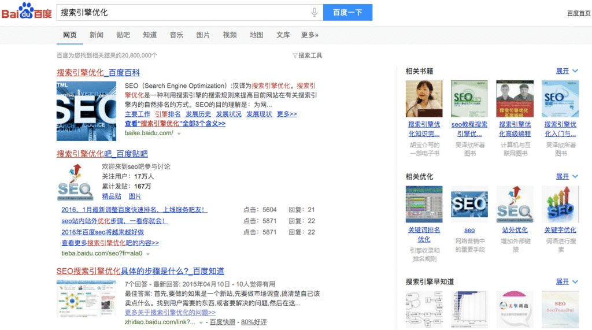The height and width of the screenshot is (330, 592).
Task: Open the SEO thumbnail of Baidu Baike result
Action: click(x=87, y=111)
